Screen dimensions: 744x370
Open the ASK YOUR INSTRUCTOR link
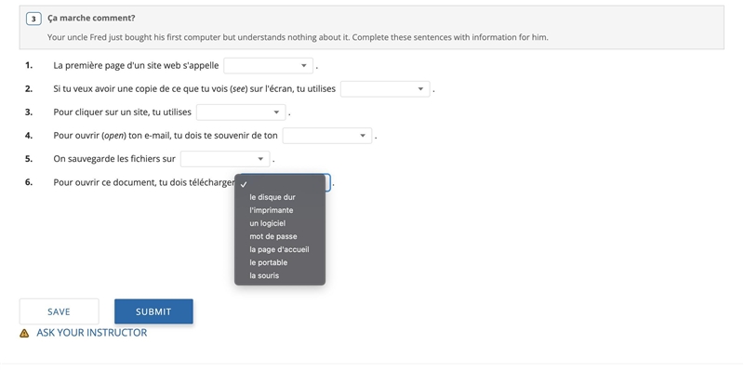tap(91, 333)
